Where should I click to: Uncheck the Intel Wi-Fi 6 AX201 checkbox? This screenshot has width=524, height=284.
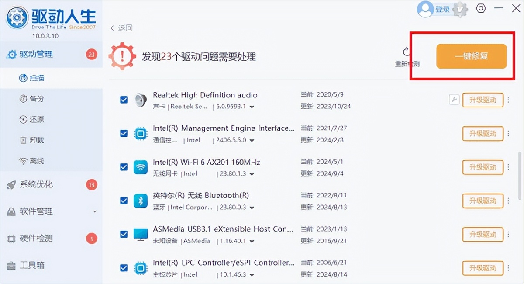124,167
